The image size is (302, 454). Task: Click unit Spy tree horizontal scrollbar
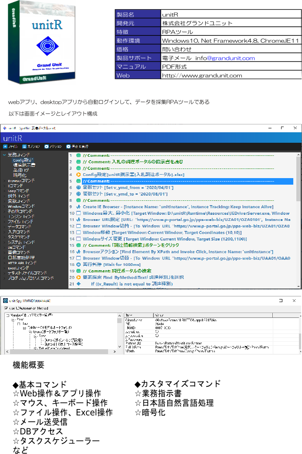click(61, 351)
